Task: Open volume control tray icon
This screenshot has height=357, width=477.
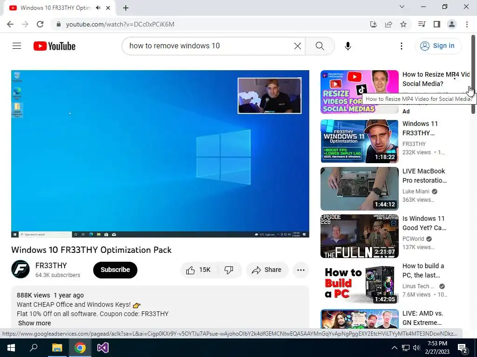Action: tap(416, 348)
